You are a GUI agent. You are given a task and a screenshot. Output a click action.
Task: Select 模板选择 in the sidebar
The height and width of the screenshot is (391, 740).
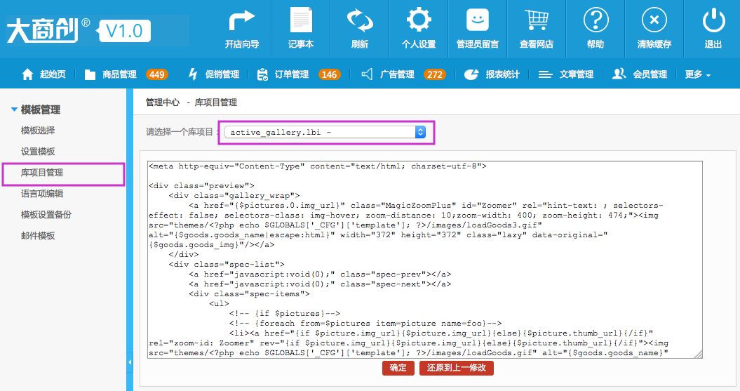tap(38, 131)
